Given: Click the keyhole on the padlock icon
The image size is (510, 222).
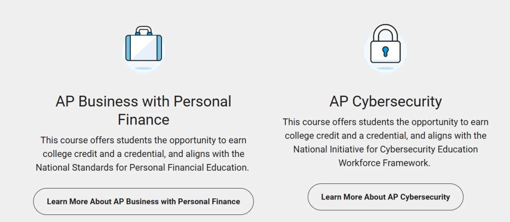Looking at the screenshot, I should click(385, 51).
